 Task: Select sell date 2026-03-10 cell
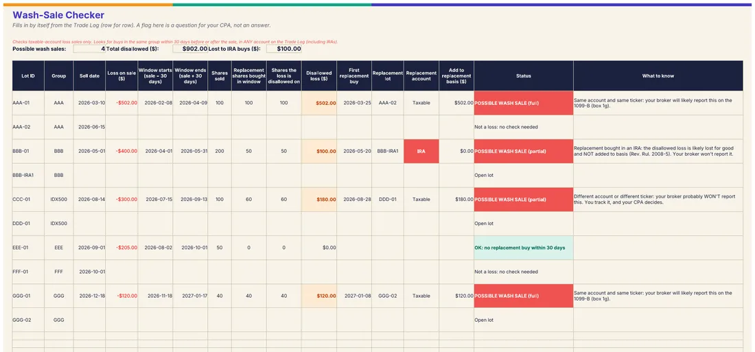[x=89, y=103]
